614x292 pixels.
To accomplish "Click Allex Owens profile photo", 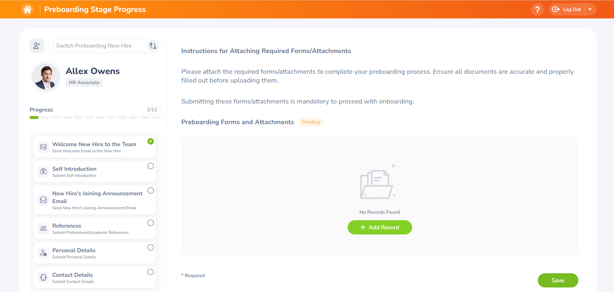I will pos(46,77).
